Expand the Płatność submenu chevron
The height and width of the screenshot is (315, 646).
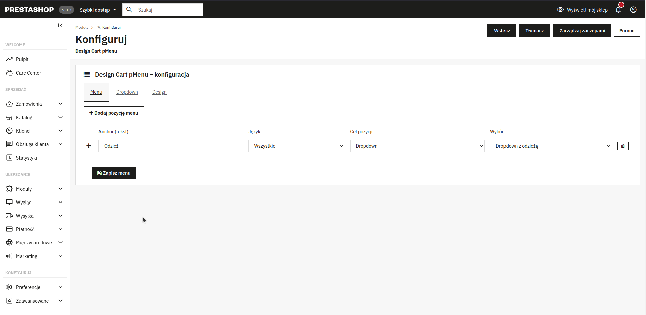[60, 229]
